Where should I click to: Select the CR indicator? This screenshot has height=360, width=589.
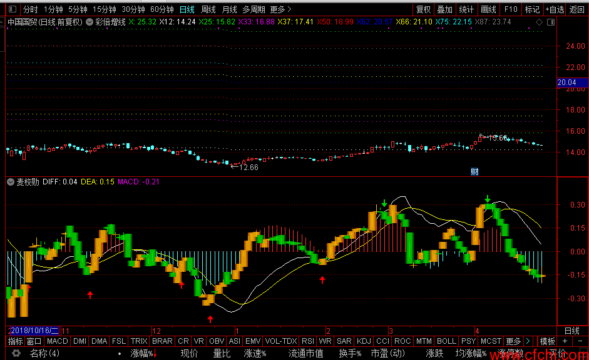[x=183, y=341]
